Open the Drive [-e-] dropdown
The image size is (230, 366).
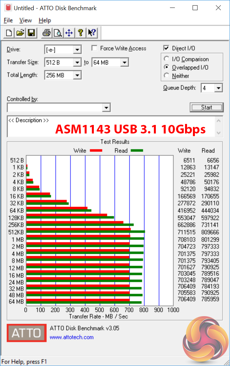pyautogui.click(x=77, y=50)
